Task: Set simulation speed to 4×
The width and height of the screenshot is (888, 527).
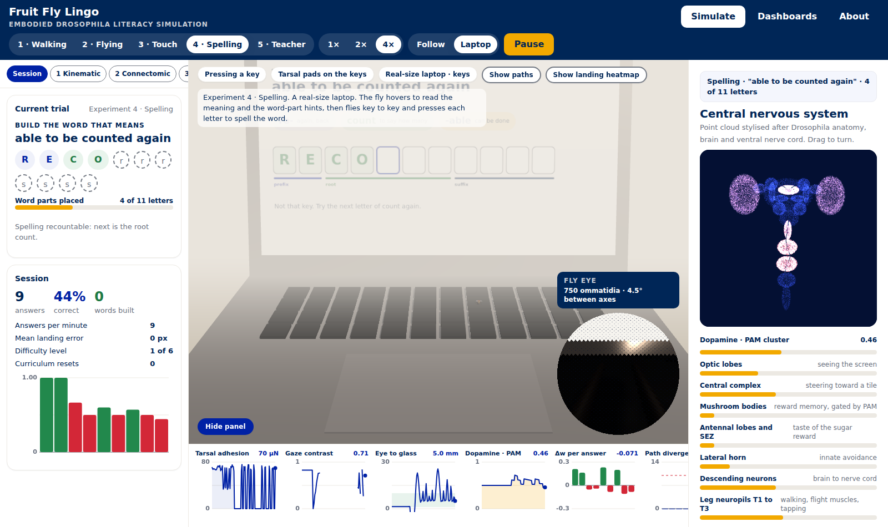Action: 389,44
